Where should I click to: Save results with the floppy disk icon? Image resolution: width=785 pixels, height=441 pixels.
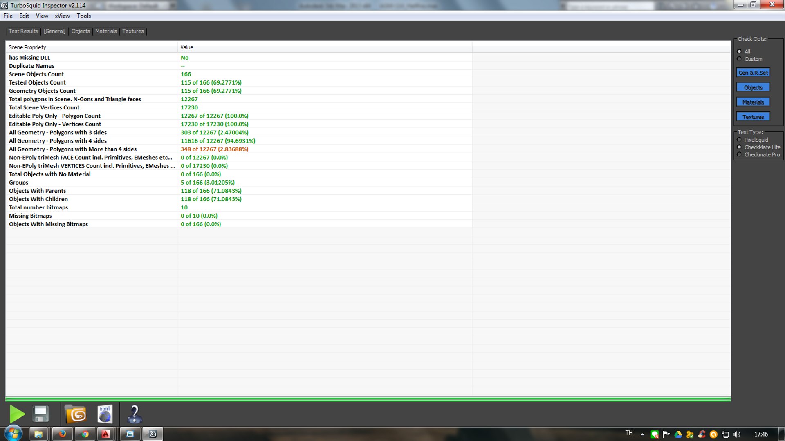[x=41, y=414]
